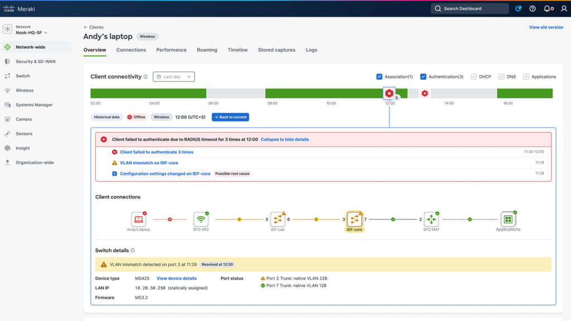Open the Stored captures tab
571x321 pixels.
pos(277,50)
